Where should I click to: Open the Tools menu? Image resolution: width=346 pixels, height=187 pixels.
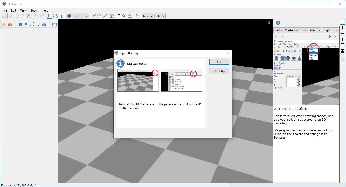coord(34,10)
